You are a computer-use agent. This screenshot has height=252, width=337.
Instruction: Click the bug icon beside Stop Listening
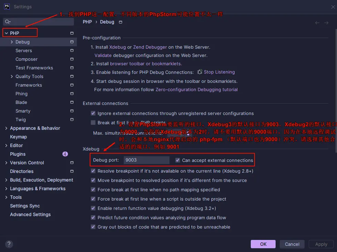coord(200,72)
